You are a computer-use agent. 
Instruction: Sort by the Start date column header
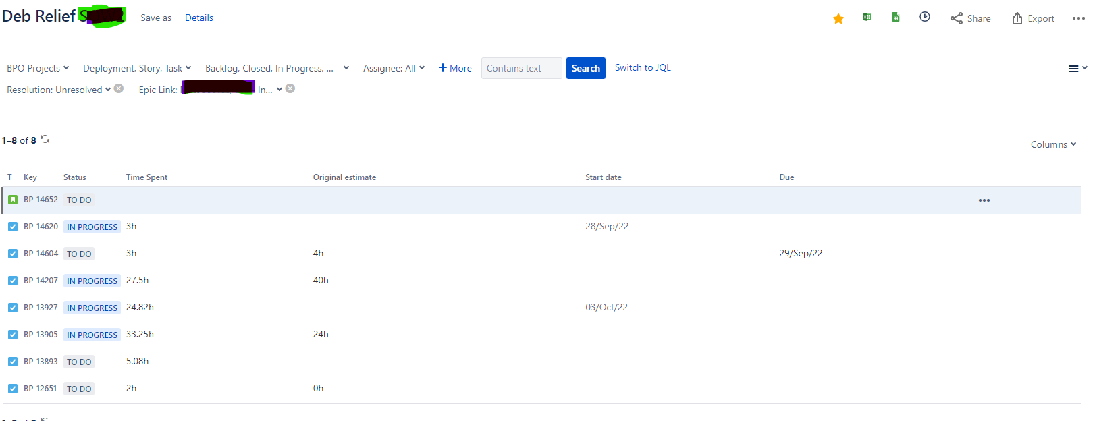pos(604,177)
